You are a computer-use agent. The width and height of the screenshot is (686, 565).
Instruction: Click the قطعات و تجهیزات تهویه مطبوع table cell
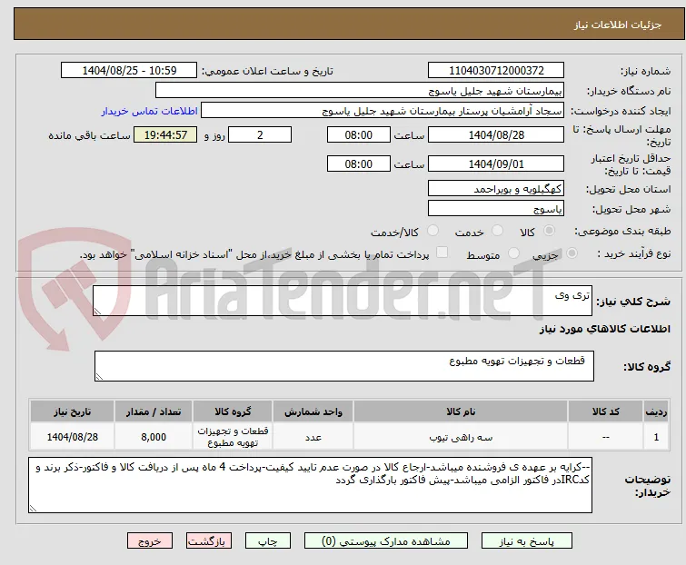pos(233,437)
